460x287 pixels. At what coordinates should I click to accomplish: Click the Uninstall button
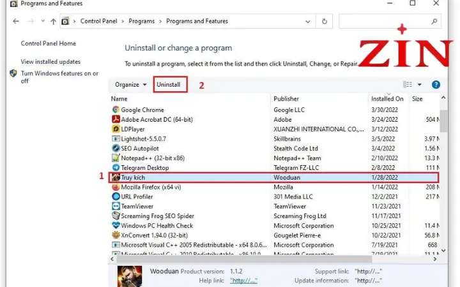point(170,85)
